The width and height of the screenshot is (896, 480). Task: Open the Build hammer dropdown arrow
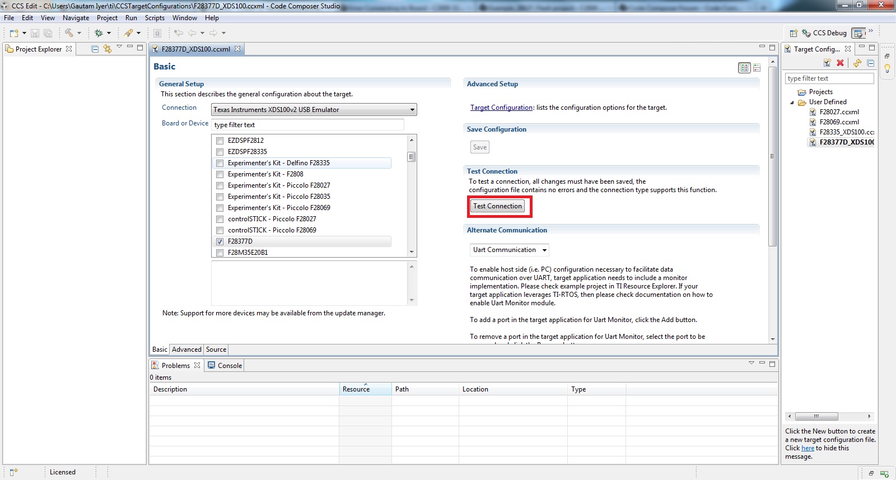coord(79,33)
